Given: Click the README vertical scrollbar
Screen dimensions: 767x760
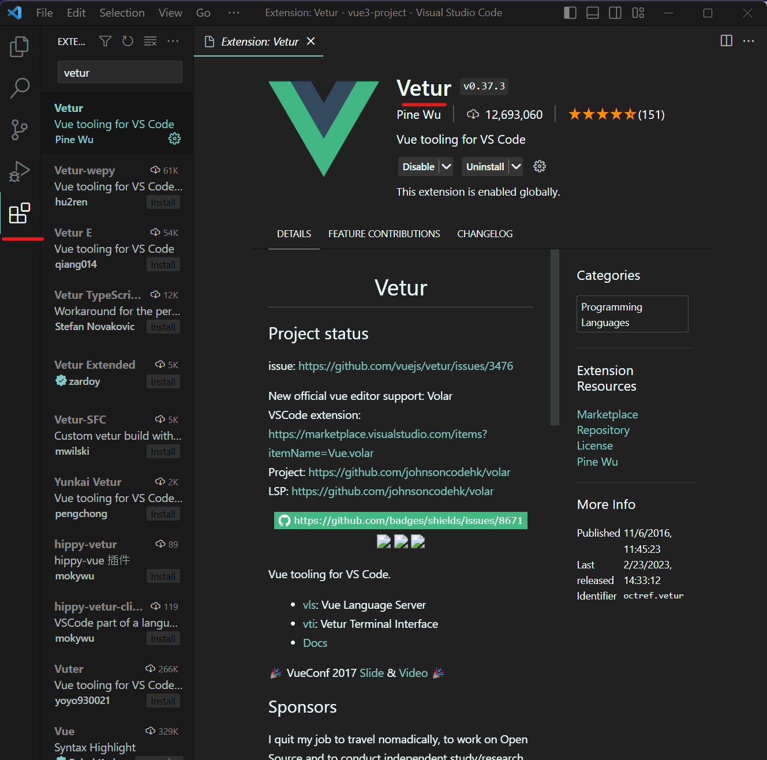Looking at the screenshot, I should pyautogui.click(x=555, y=338).
